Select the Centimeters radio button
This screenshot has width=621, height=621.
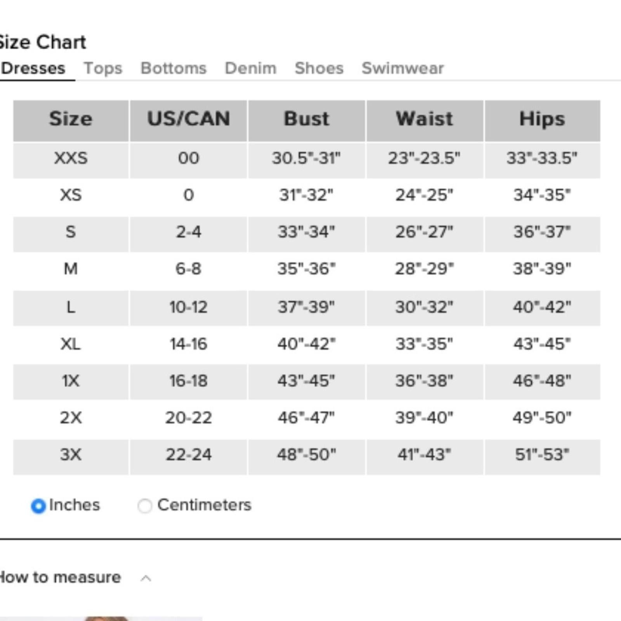pos(145,506)
